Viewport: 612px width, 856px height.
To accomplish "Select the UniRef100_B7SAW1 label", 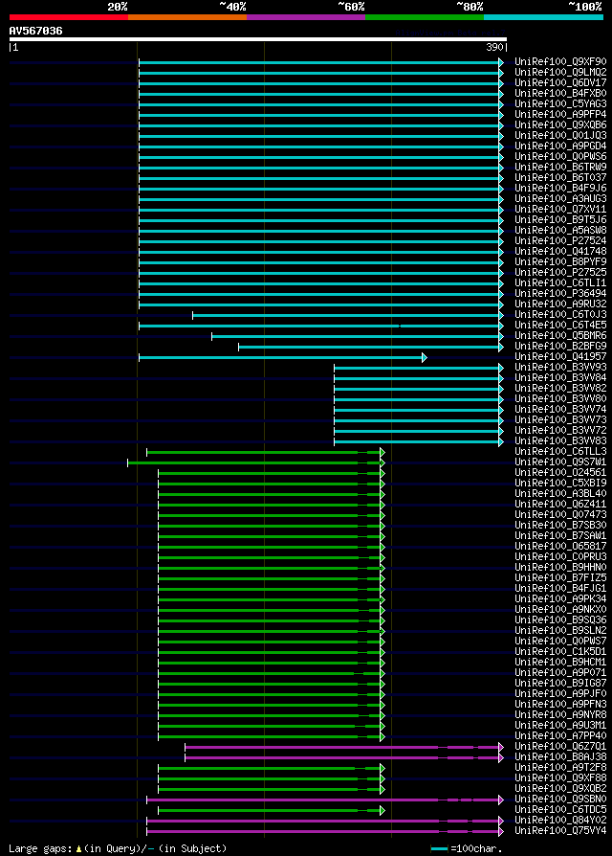I will coord(560,535).
